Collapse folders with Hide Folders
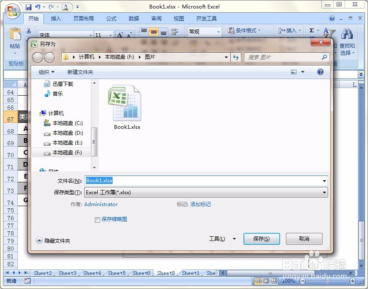 pyautogui.click(x=53, y=241)
